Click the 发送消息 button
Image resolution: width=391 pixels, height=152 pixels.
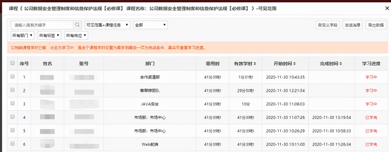tap(353, 25)
